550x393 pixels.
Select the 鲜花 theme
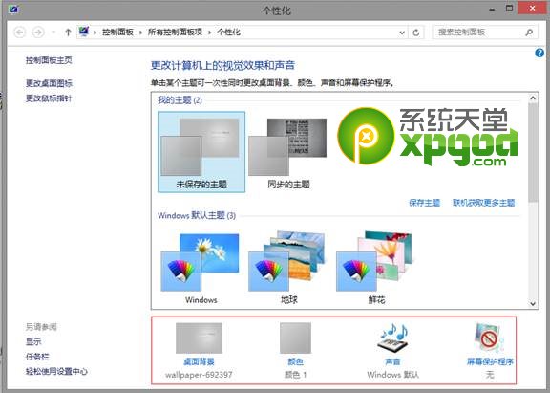[376, 268]
